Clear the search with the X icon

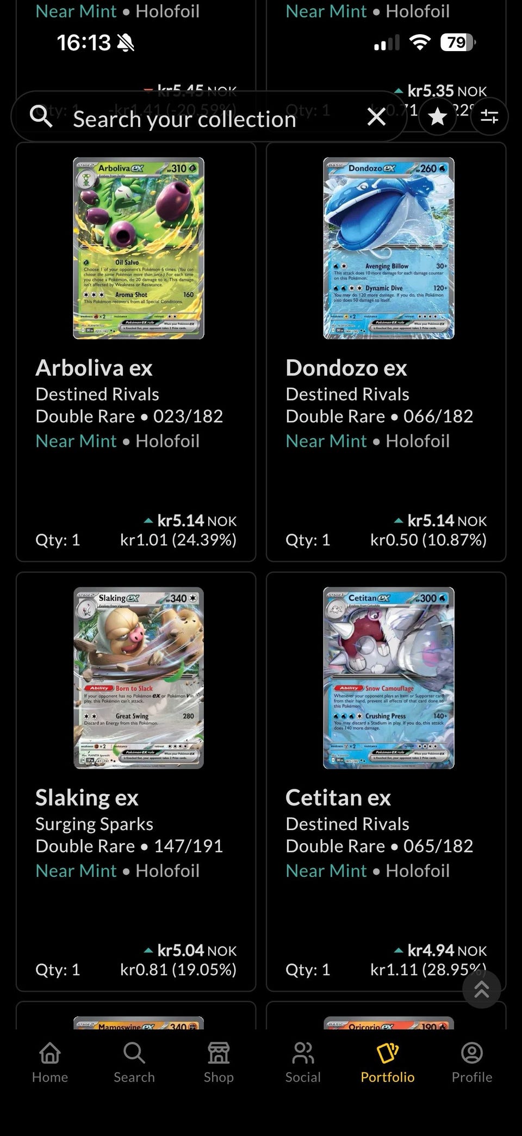pos(376,116)
